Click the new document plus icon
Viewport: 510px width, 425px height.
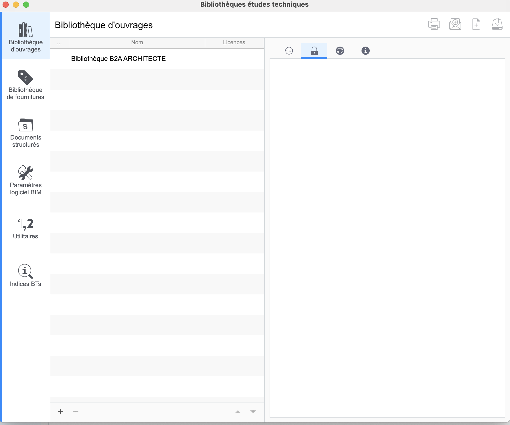(476, 24)
